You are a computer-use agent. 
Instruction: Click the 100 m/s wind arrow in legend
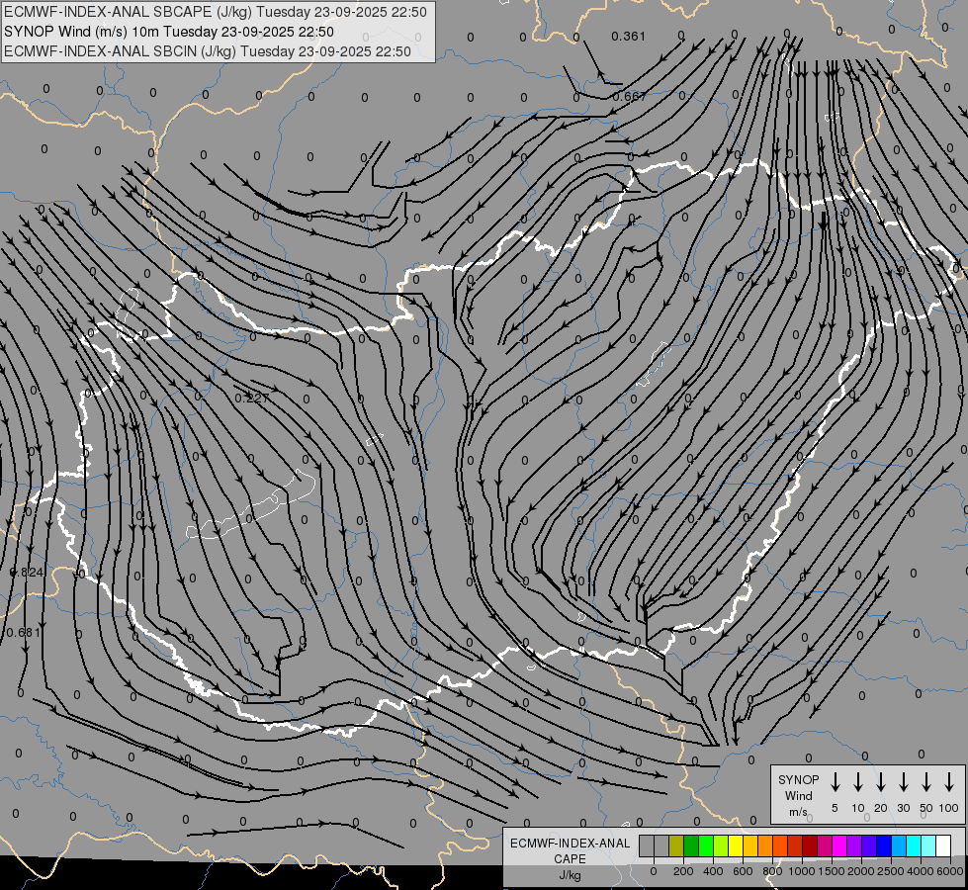pyautogui.click(x=949, y=782)
